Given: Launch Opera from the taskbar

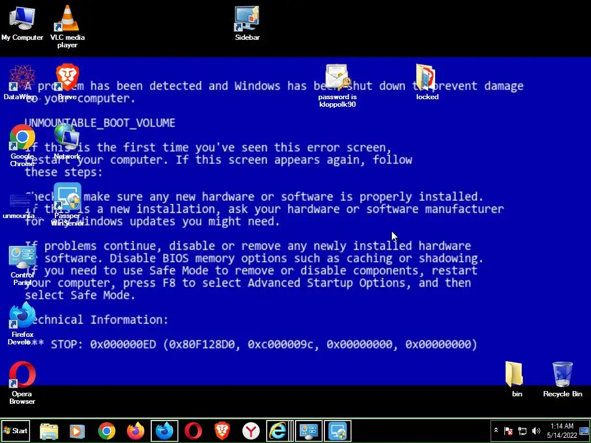Looking at the screenshot, I should click(x=193, y=431).
